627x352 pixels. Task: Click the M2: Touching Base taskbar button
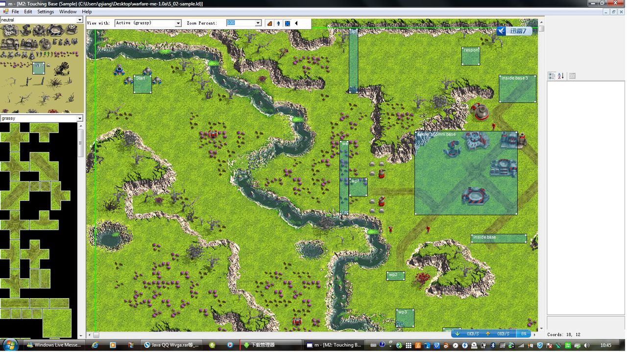334,345
